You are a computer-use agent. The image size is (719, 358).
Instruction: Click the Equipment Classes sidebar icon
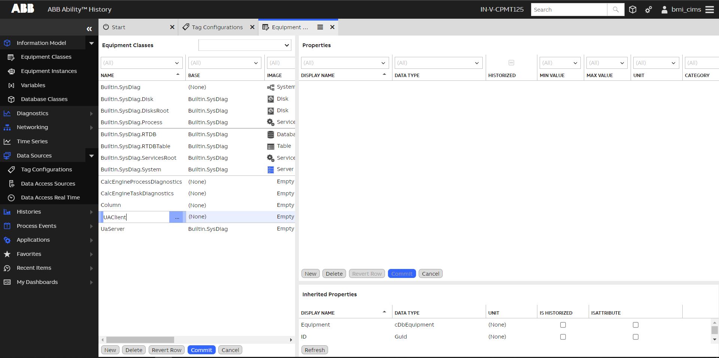pyautogui.click(x=11, y=57)
